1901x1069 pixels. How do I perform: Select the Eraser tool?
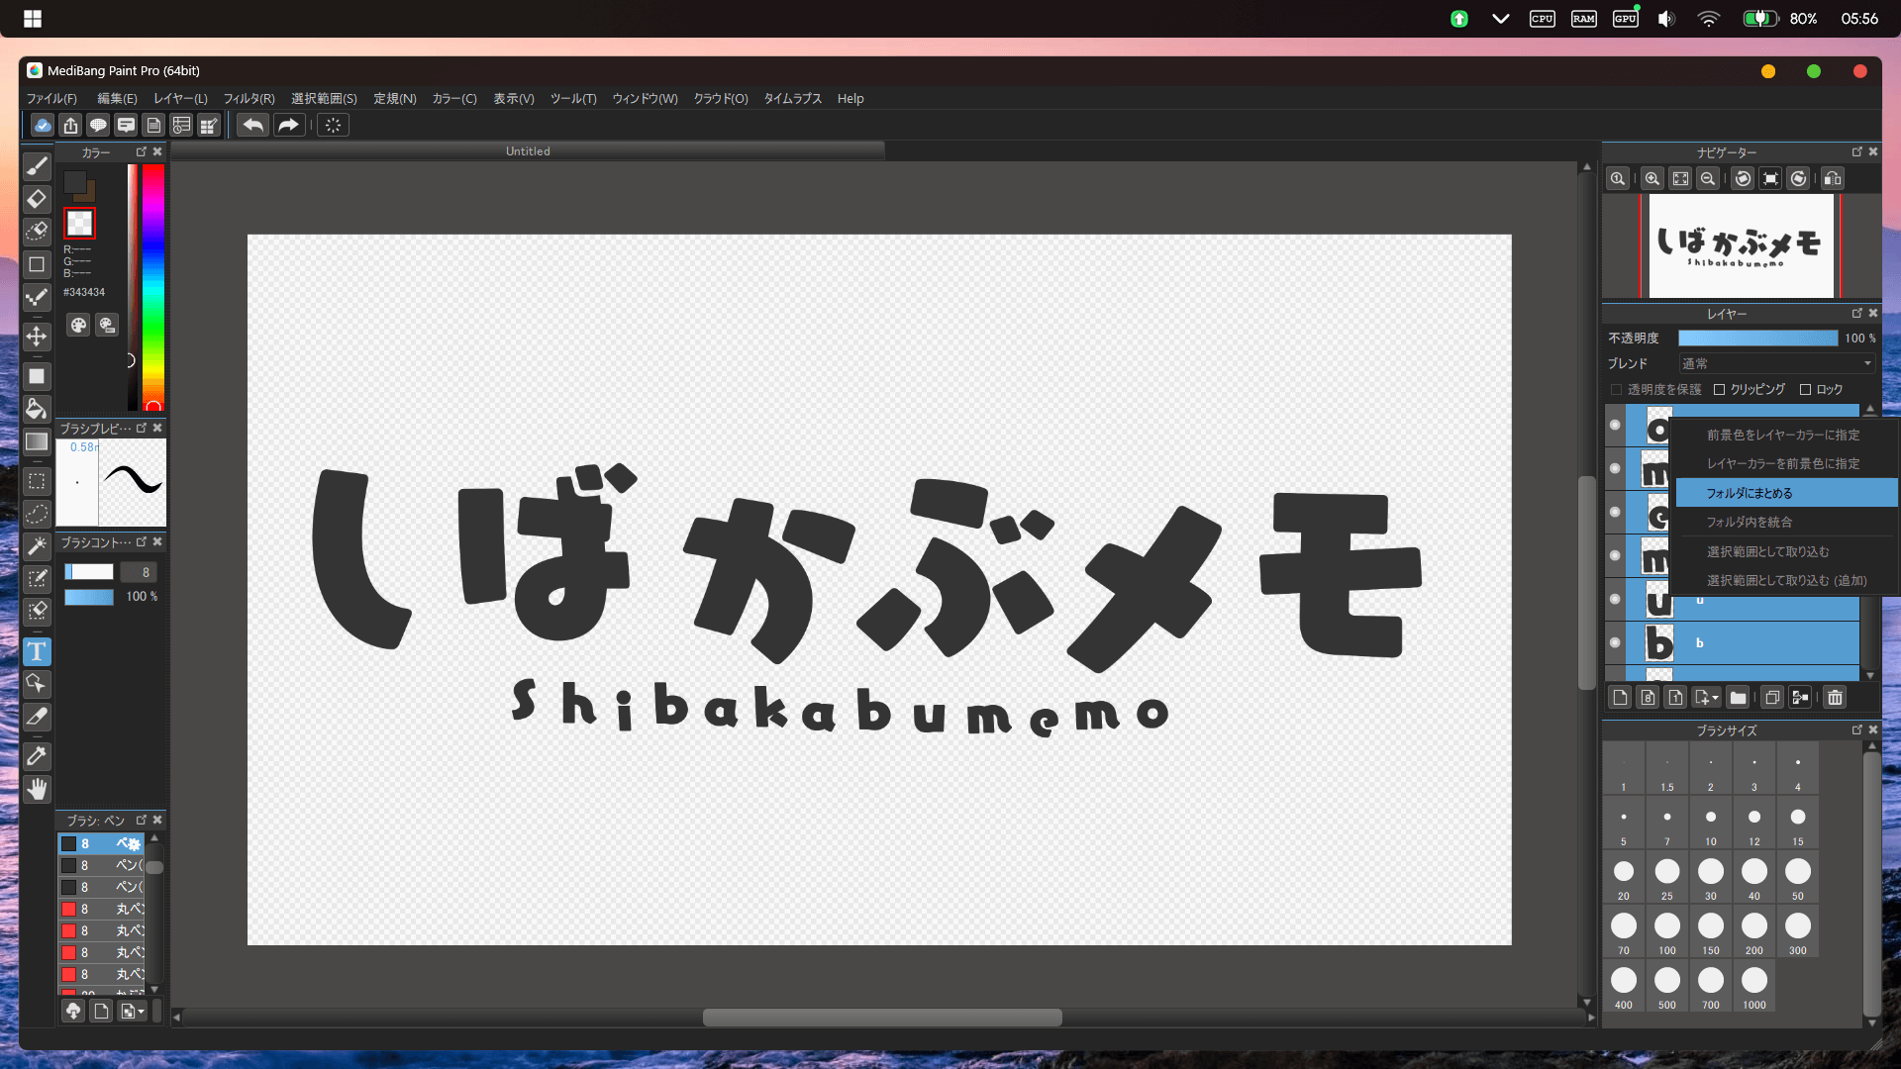pos(37,199)
